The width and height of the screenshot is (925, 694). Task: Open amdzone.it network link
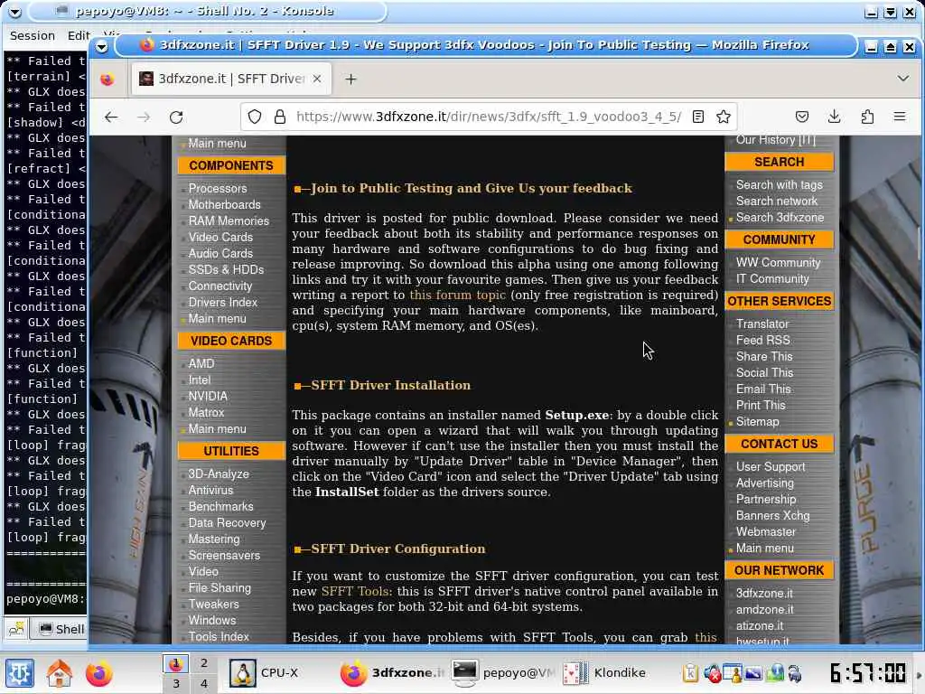[764, 610]
